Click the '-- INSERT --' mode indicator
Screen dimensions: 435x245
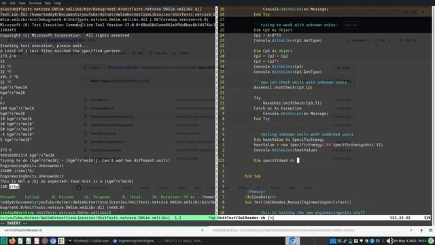[14, 223]
